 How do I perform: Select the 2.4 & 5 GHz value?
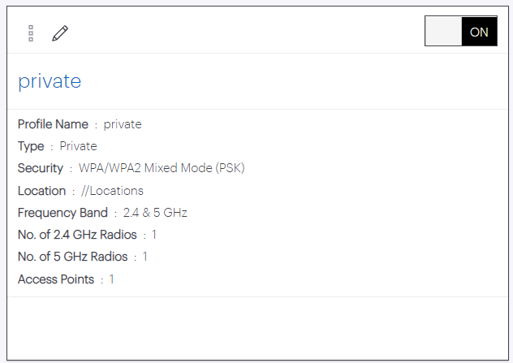point(155,213)
